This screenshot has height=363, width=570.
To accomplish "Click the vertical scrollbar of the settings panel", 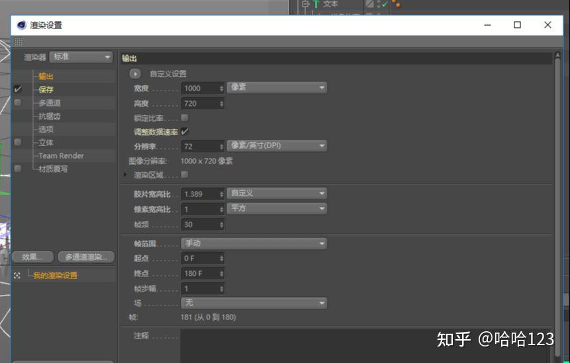I will [x=558, y=207].
